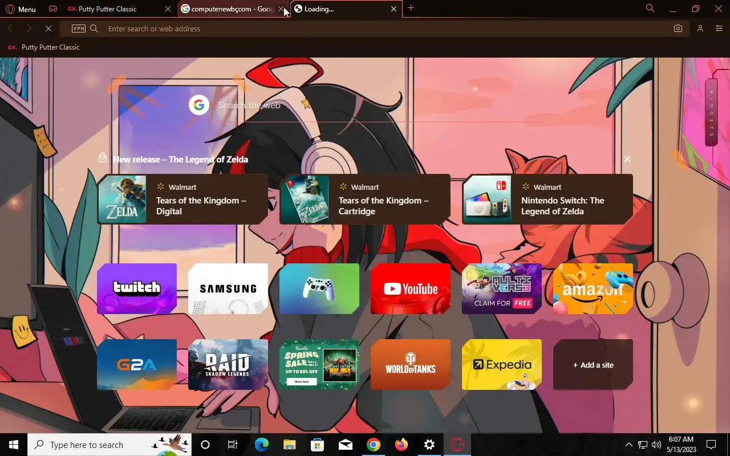Viewport: 730px width, 456px height.
Task: Toggle the VPN badge in address bar
Action: [79, 28]
